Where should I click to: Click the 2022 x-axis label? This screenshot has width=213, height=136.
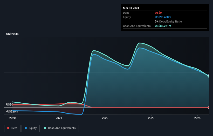[105, 118]
